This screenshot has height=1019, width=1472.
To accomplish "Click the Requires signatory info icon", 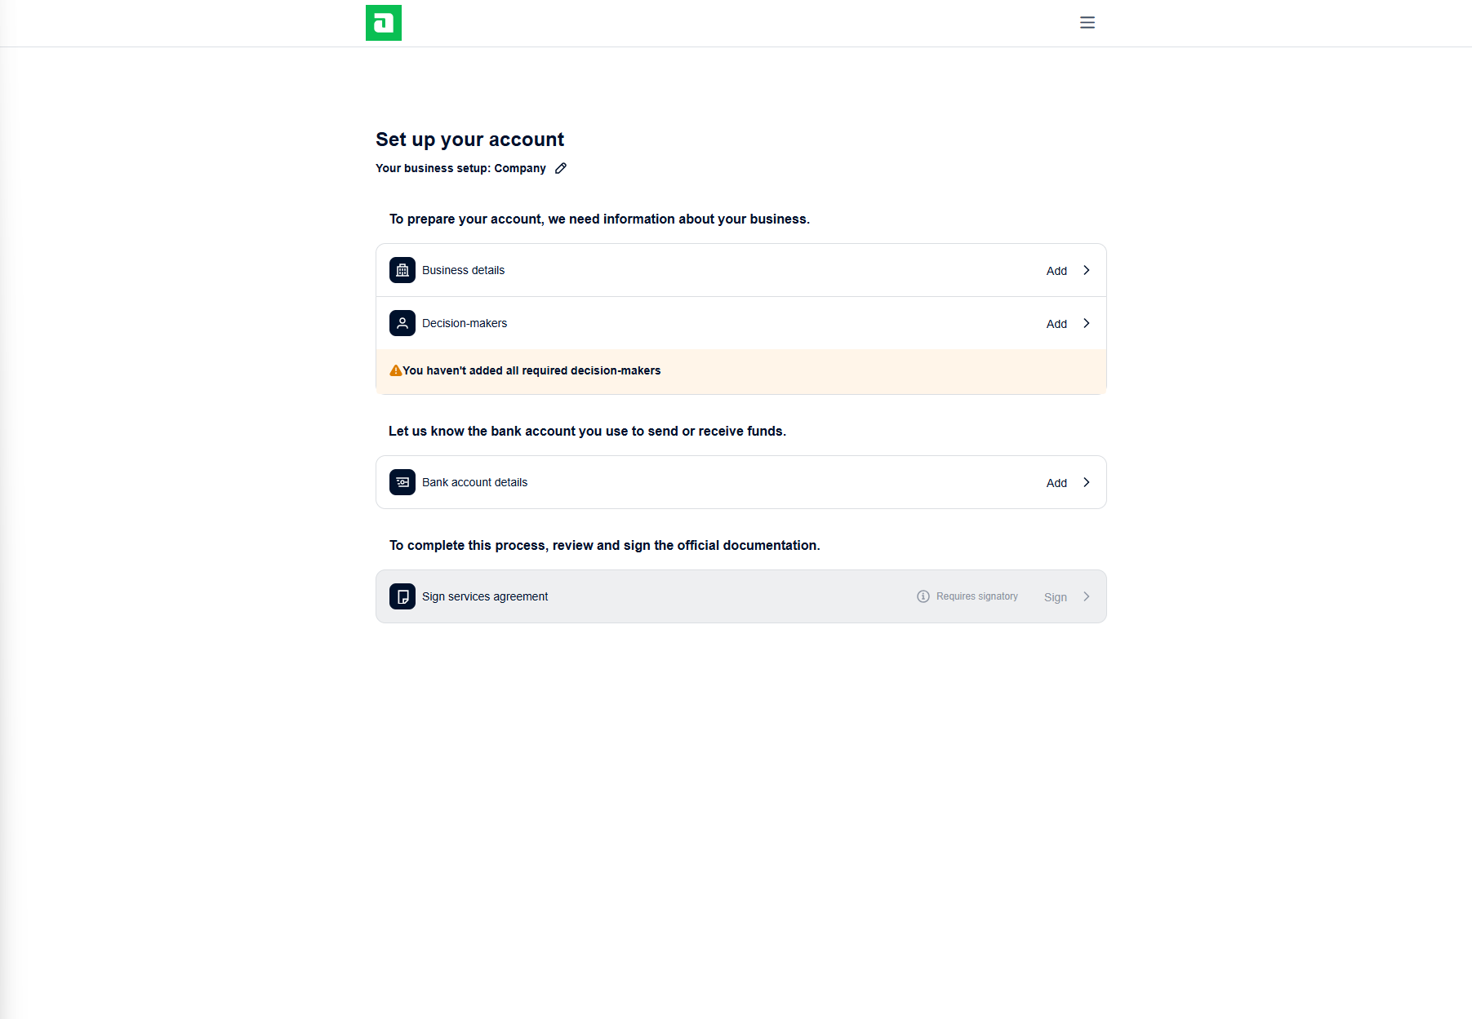I will 923,596.
